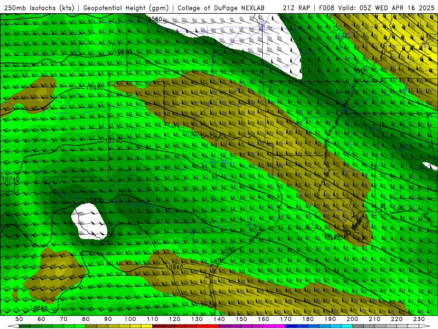Click the color bar label '150'
The width and height of the screenshot is (438, 329).
(241, 319)
